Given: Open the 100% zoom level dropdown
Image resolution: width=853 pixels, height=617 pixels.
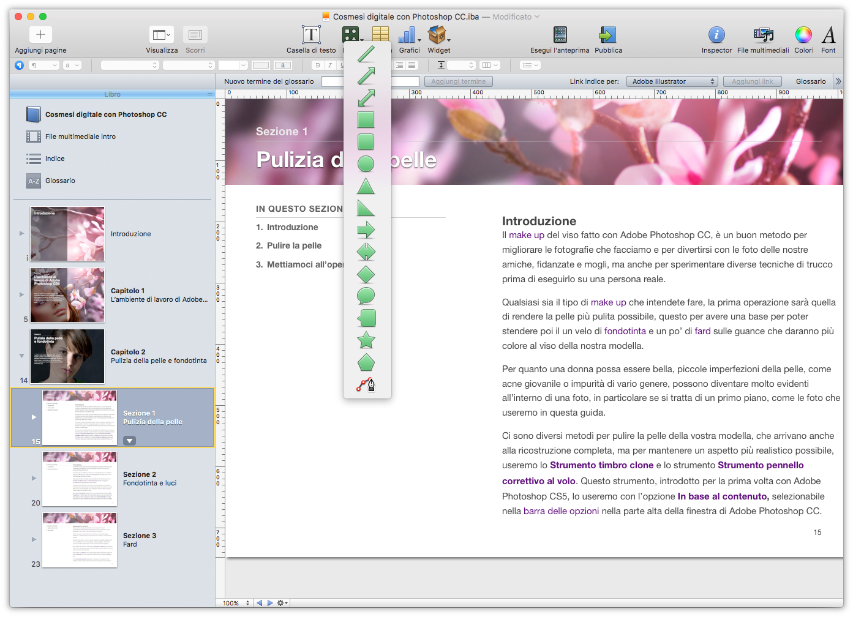Looking at the screenshot, I should pos(236,603).
